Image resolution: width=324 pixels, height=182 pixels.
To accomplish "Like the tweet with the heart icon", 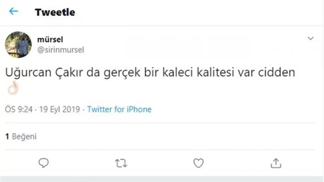I will [x=199, y=163].
